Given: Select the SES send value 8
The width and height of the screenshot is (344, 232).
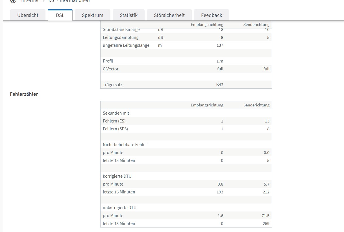Looking at the screenshot, I should tap(268, 129).
